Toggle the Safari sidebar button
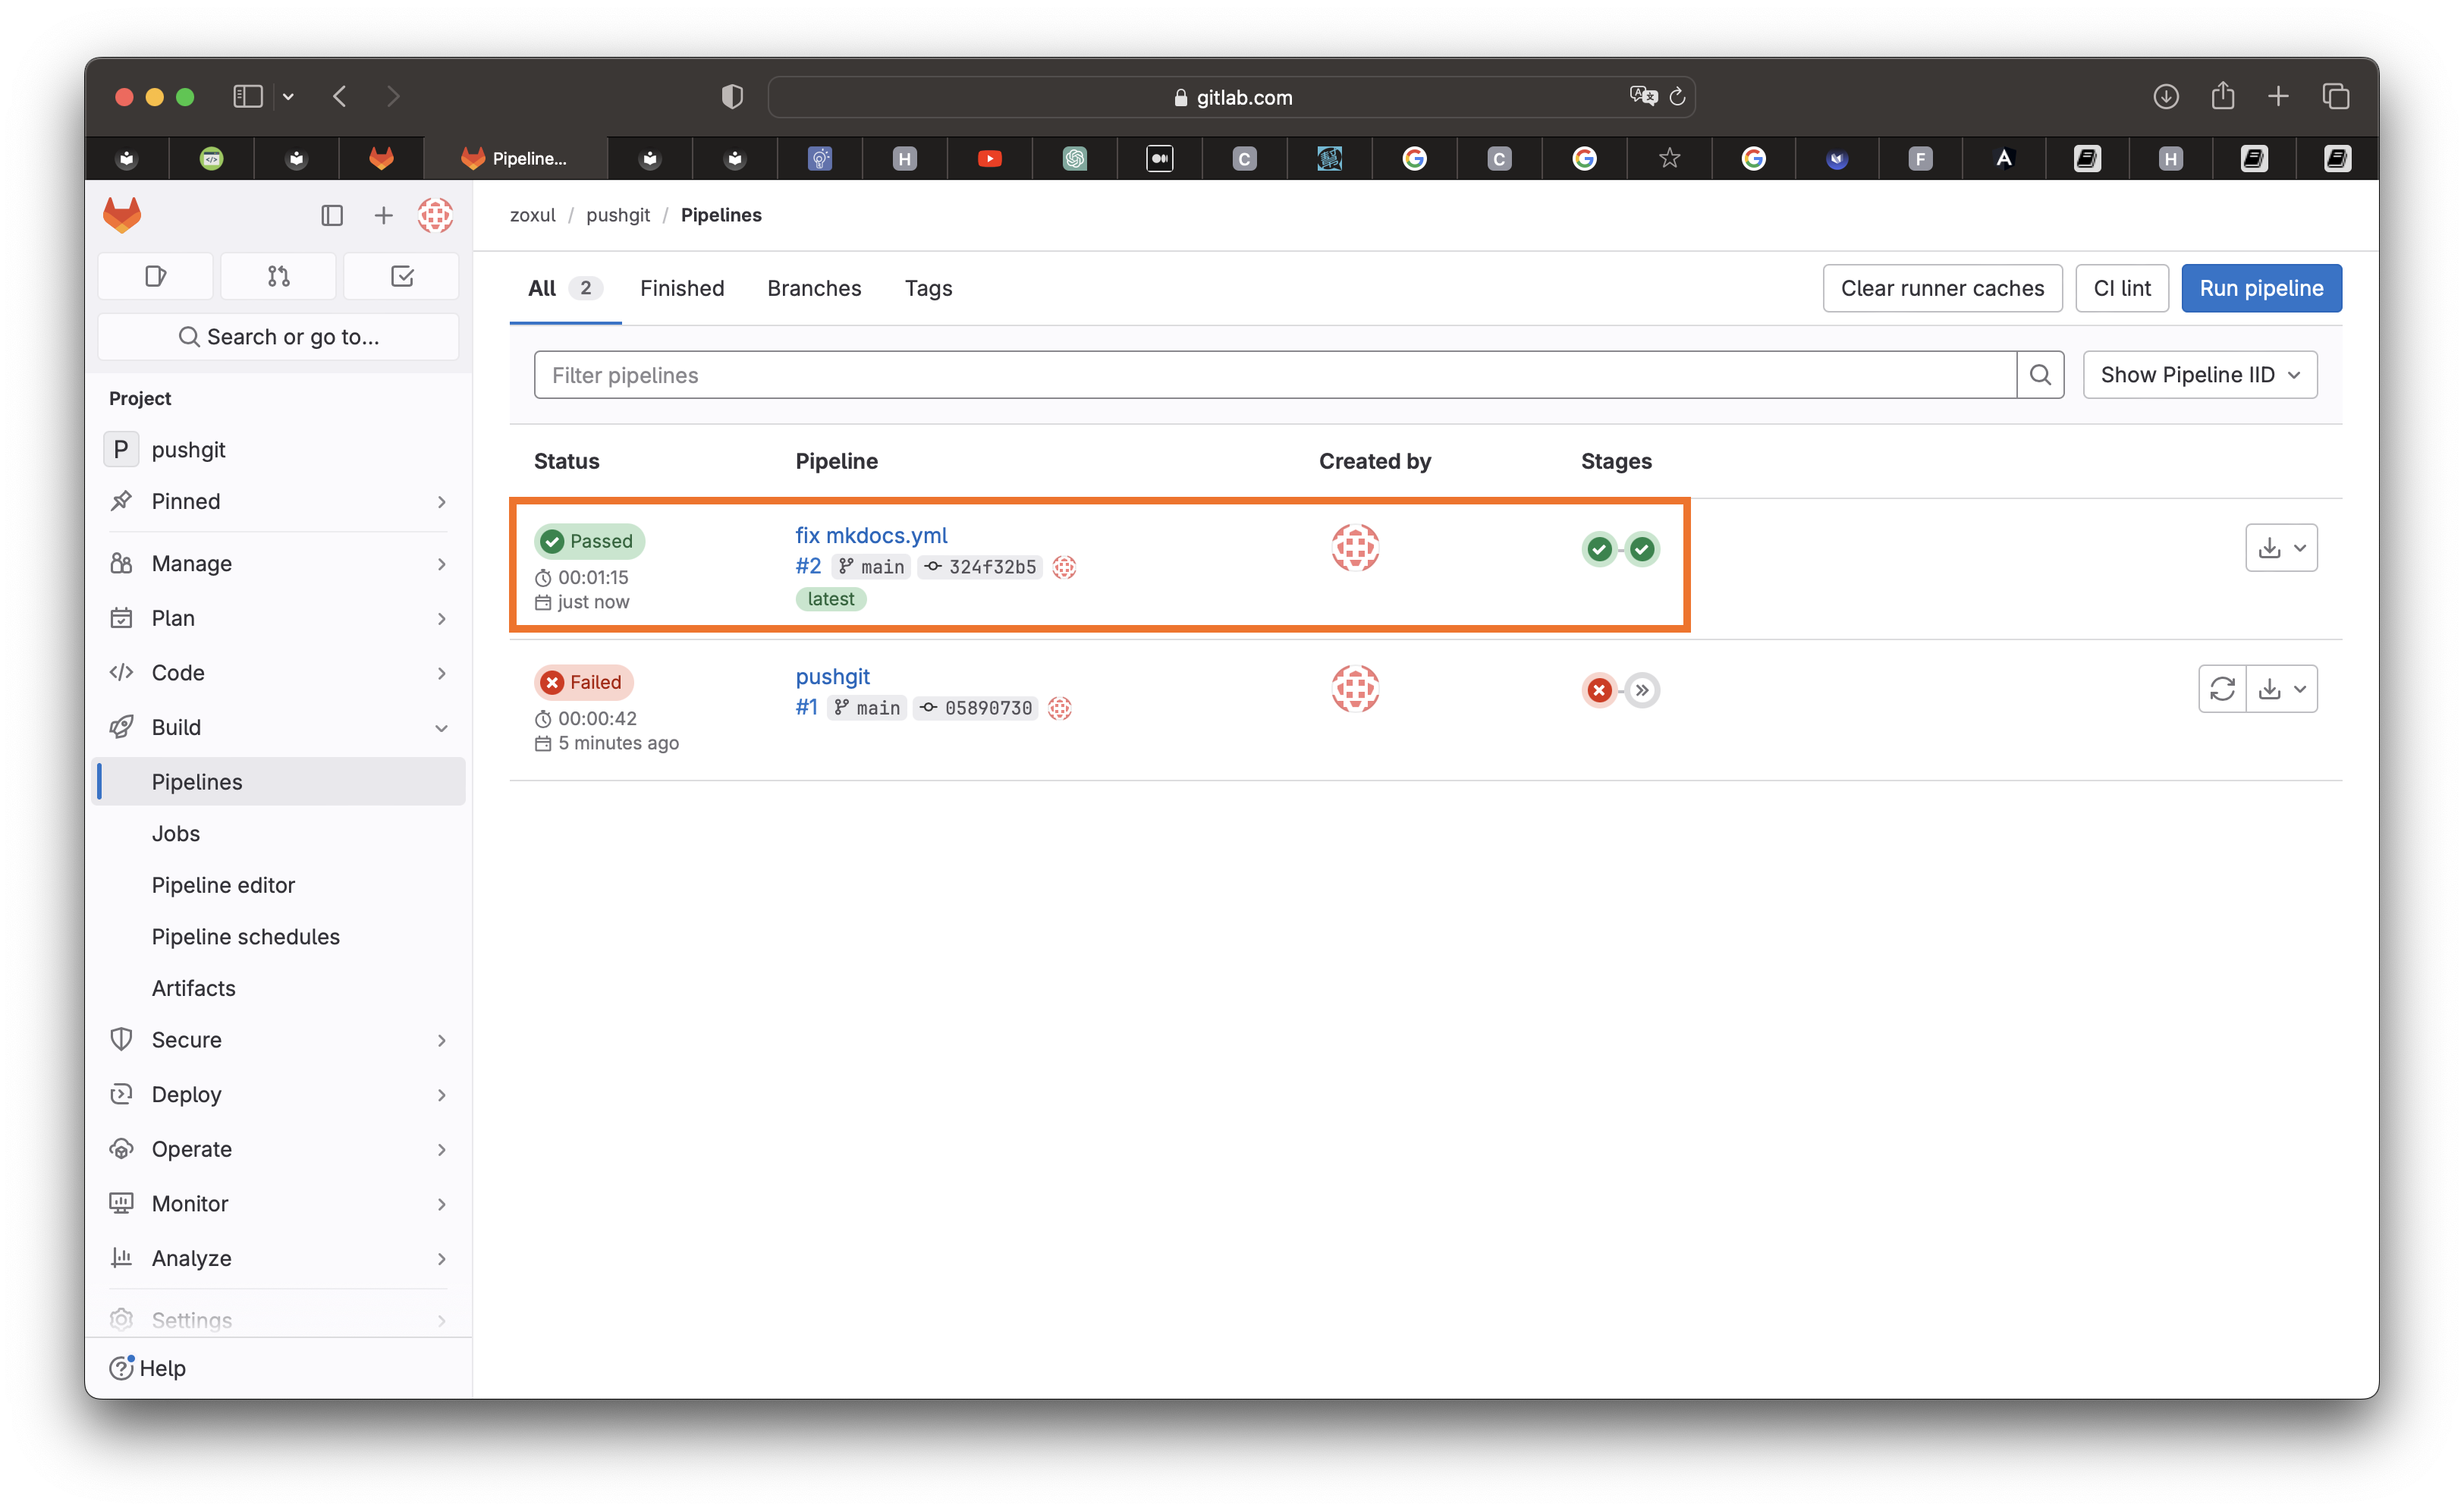The image size is (2464, 1511). click(x=247, y=96)
